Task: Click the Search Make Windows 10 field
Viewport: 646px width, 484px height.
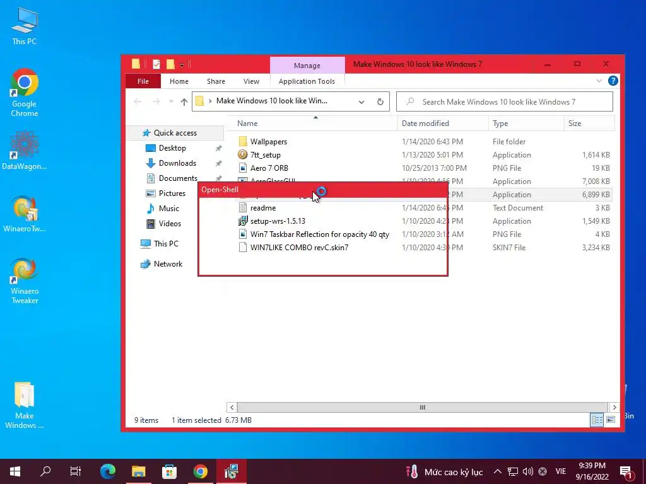Action: (x=505, y=101)
